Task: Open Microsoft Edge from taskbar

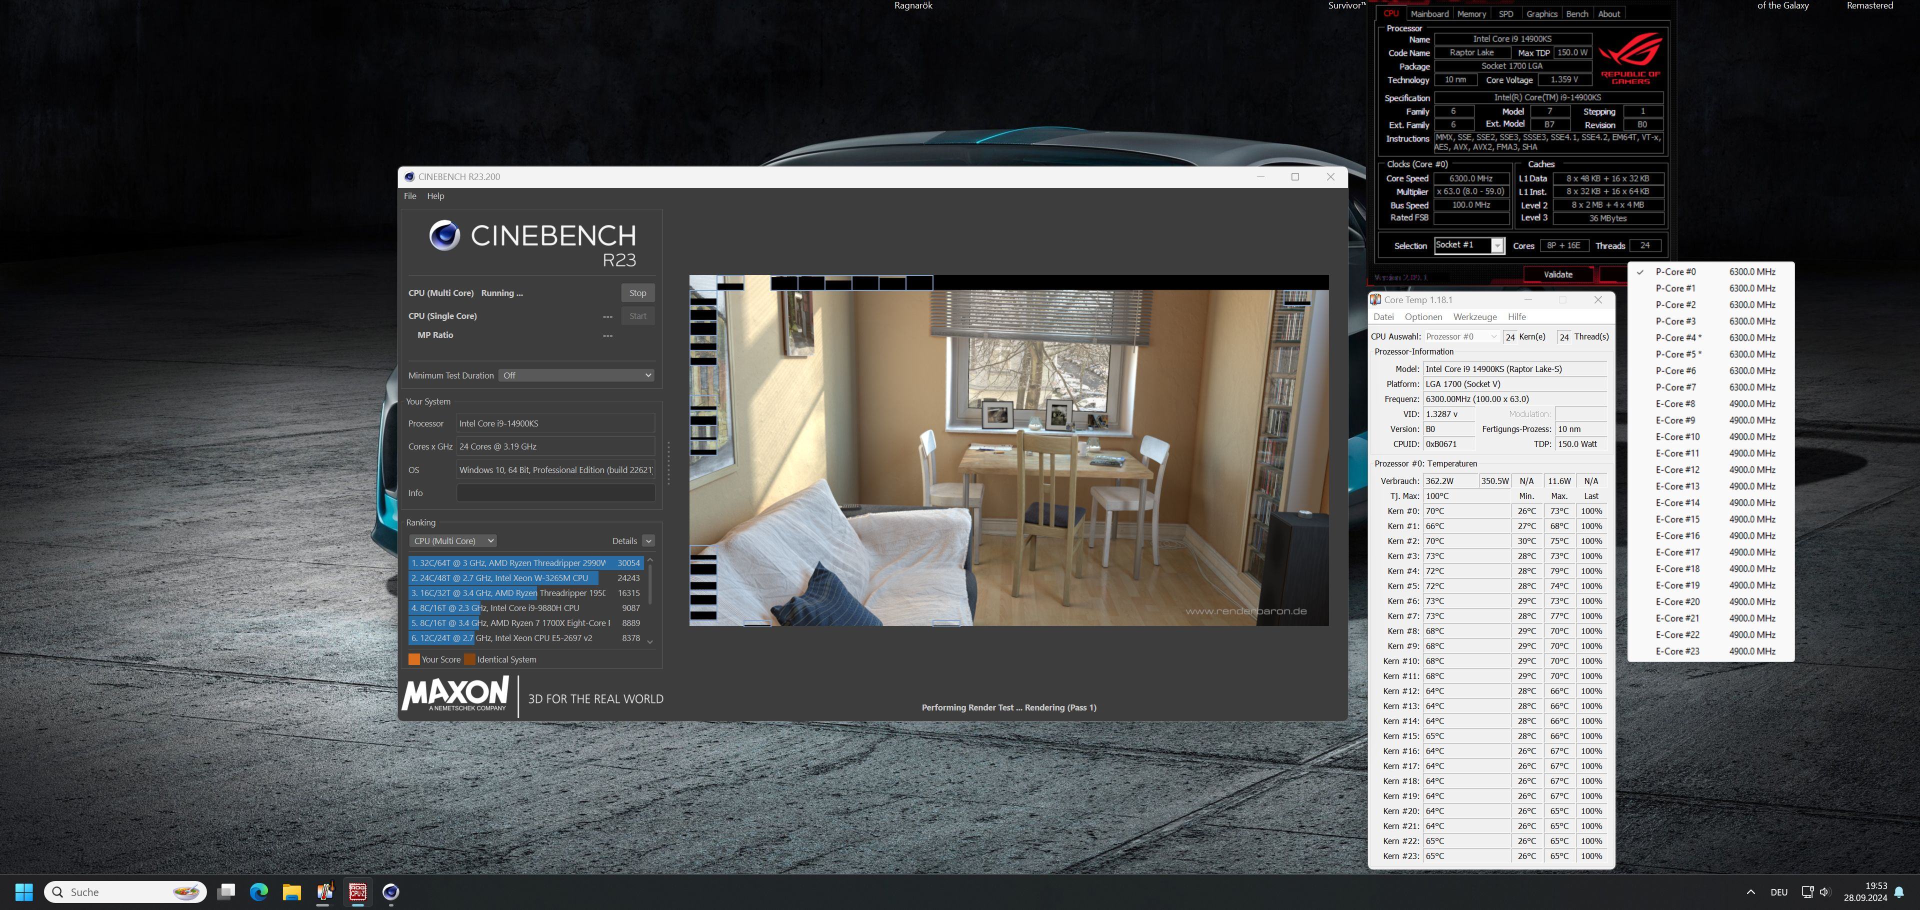Action: [258, 891]
